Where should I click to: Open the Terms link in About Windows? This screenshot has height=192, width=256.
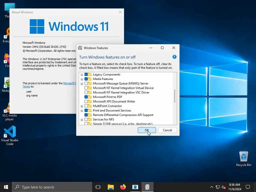coord(26,86)
